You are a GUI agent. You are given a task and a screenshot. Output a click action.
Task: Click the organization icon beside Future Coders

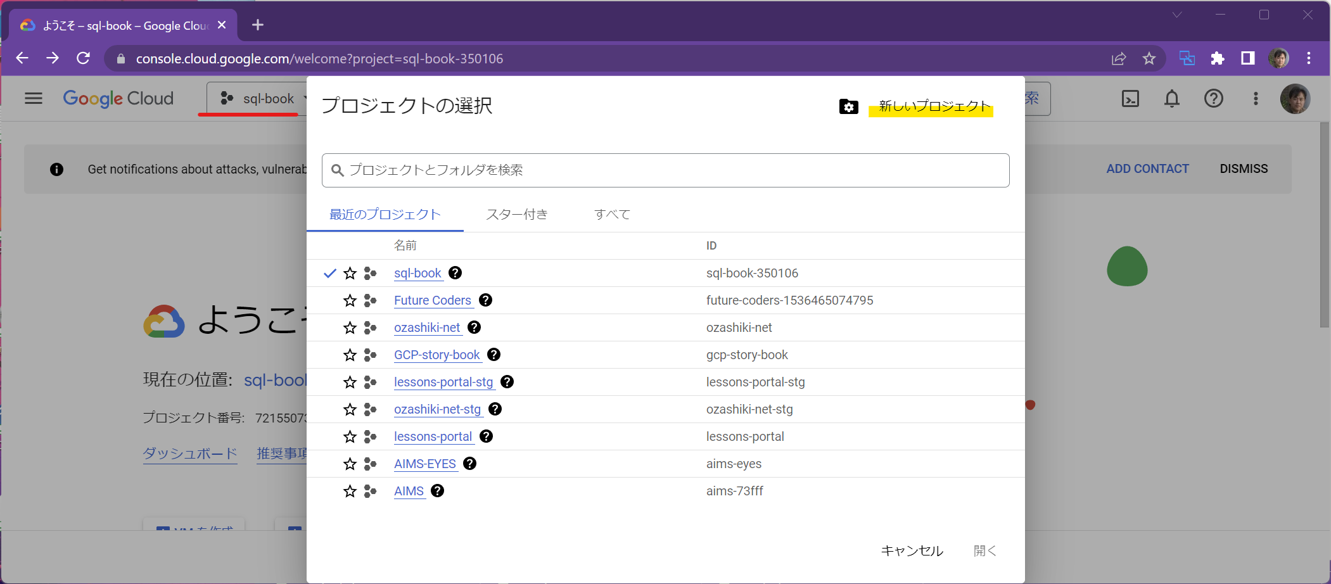click(369, 300)
